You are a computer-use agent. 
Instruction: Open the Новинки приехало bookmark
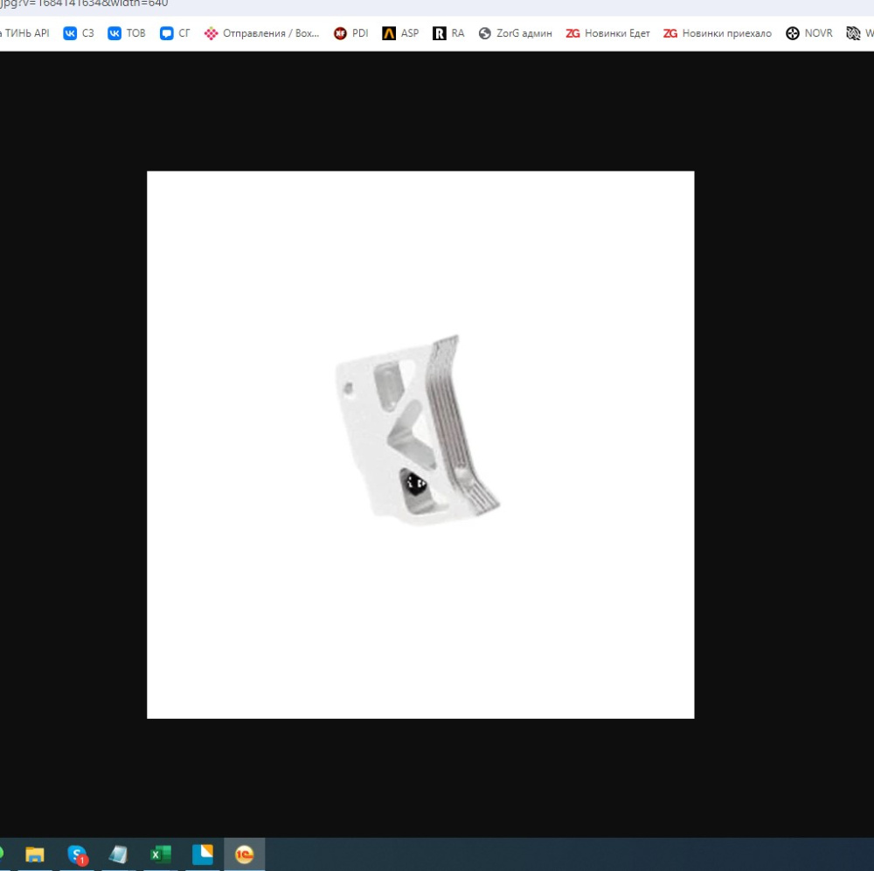point(718,33)
